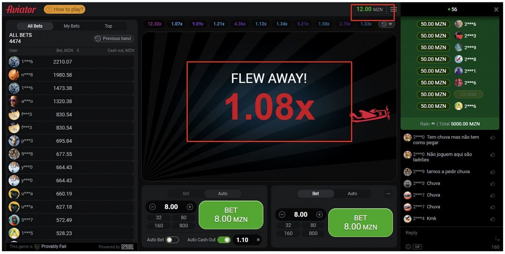This screenshot has height=254, width=505.
Task: Remove the second bet panel
Action: (388, 194)
